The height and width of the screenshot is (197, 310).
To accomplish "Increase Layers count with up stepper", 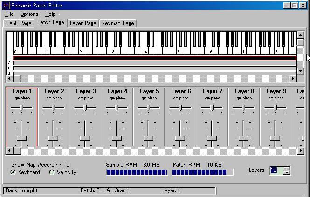I will [x=287, y=168].
